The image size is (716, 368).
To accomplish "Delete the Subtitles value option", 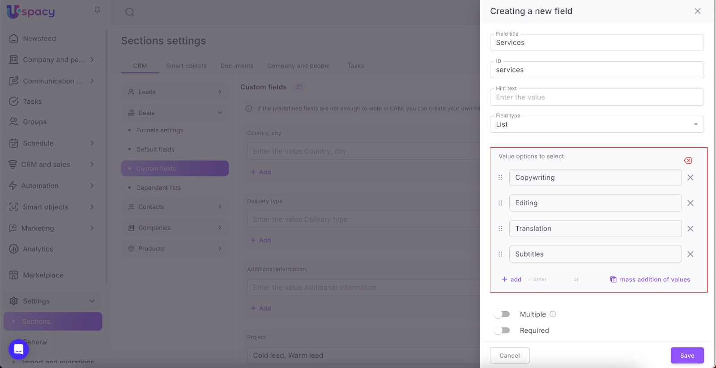I will coord(690,254).
